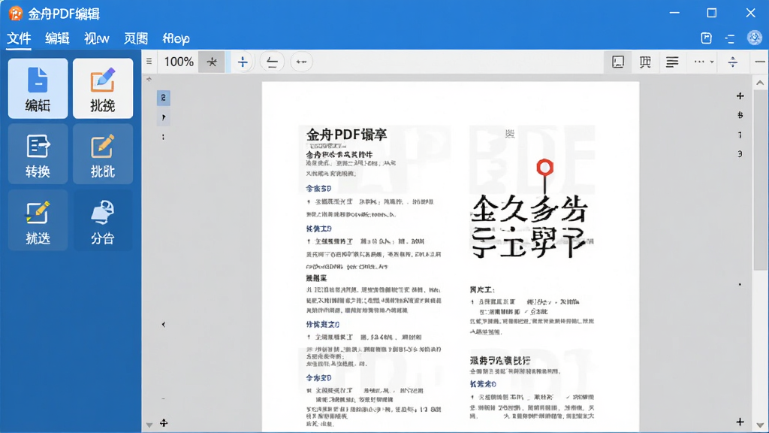Viewport: 769px width, 433px height.
Task: Toggle the single page view icon
Action: click(x=618, y=62)
